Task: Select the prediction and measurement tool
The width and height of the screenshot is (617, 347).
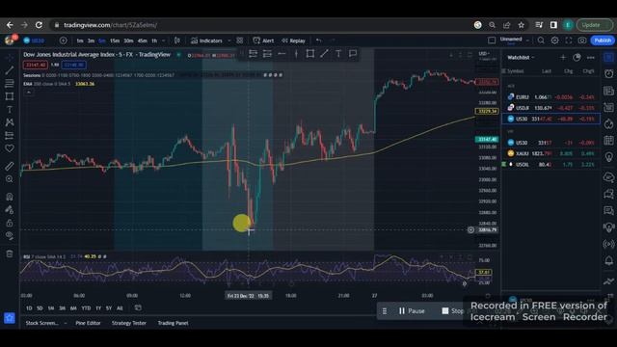Action: (10, 135)
